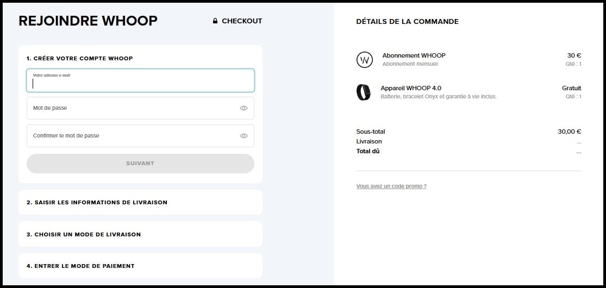Screen dimensions: 606x288
Task: Open 'Vous avez un code promo ?' link
Action: 391,186
